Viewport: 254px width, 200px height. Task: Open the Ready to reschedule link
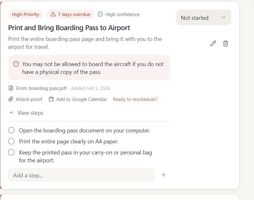point(135,99)
